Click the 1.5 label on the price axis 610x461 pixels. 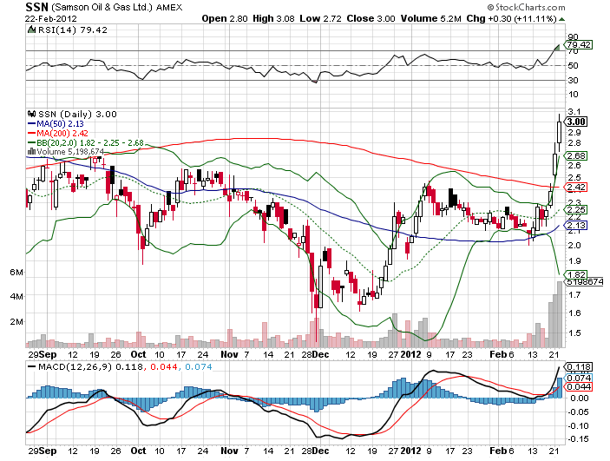pos(574,333)
